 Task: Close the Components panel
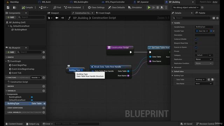[26, 13]
